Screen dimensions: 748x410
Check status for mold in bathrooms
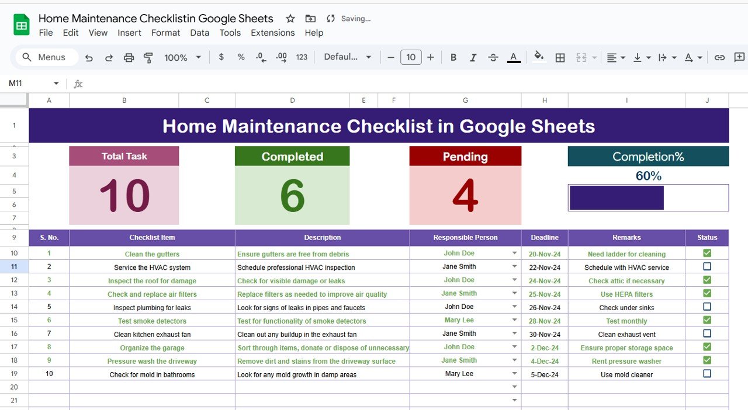click(x=707, y=373)
